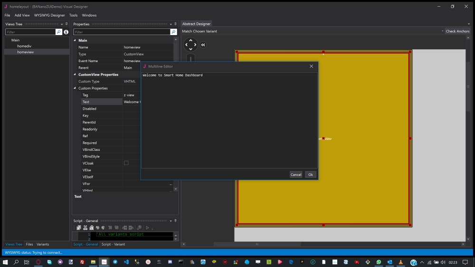Select homeview in the Views Tree
This screenshot has height=267, width=475.
(x=26, y=52)
